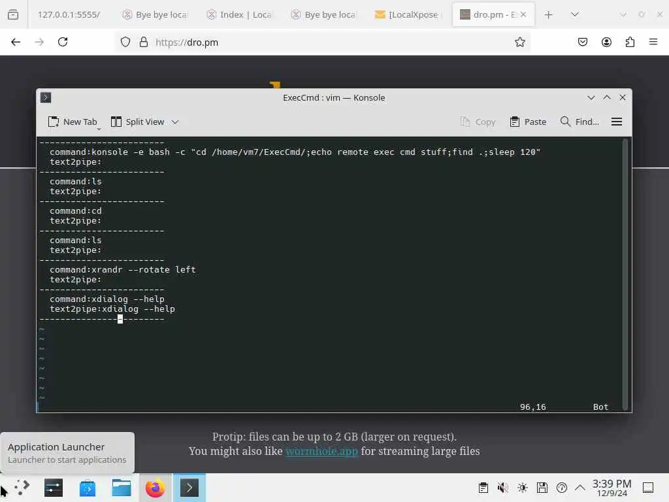Screen dimensions: 669x502
Task: Open Firefox account menu
Action: (x=606, y=42)
